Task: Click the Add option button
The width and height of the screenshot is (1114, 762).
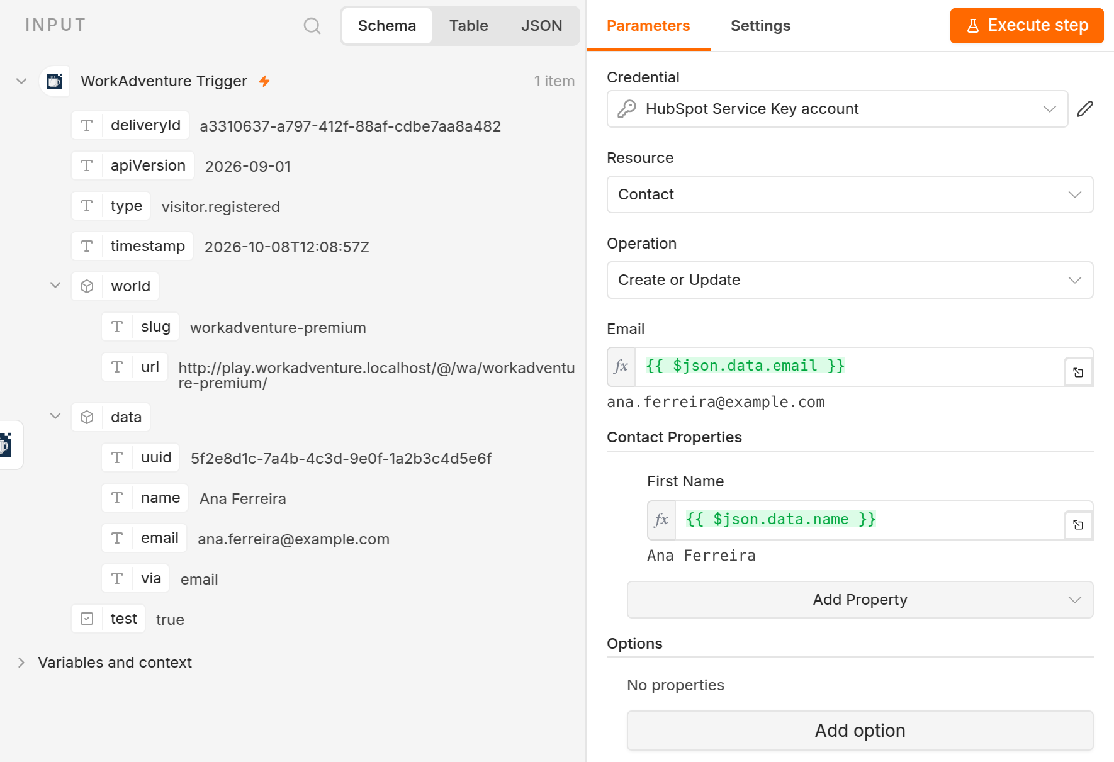Action: tap(860, 731)
